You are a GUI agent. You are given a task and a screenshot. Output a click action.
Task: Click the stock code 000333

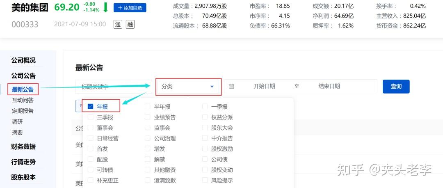[25, 25]
